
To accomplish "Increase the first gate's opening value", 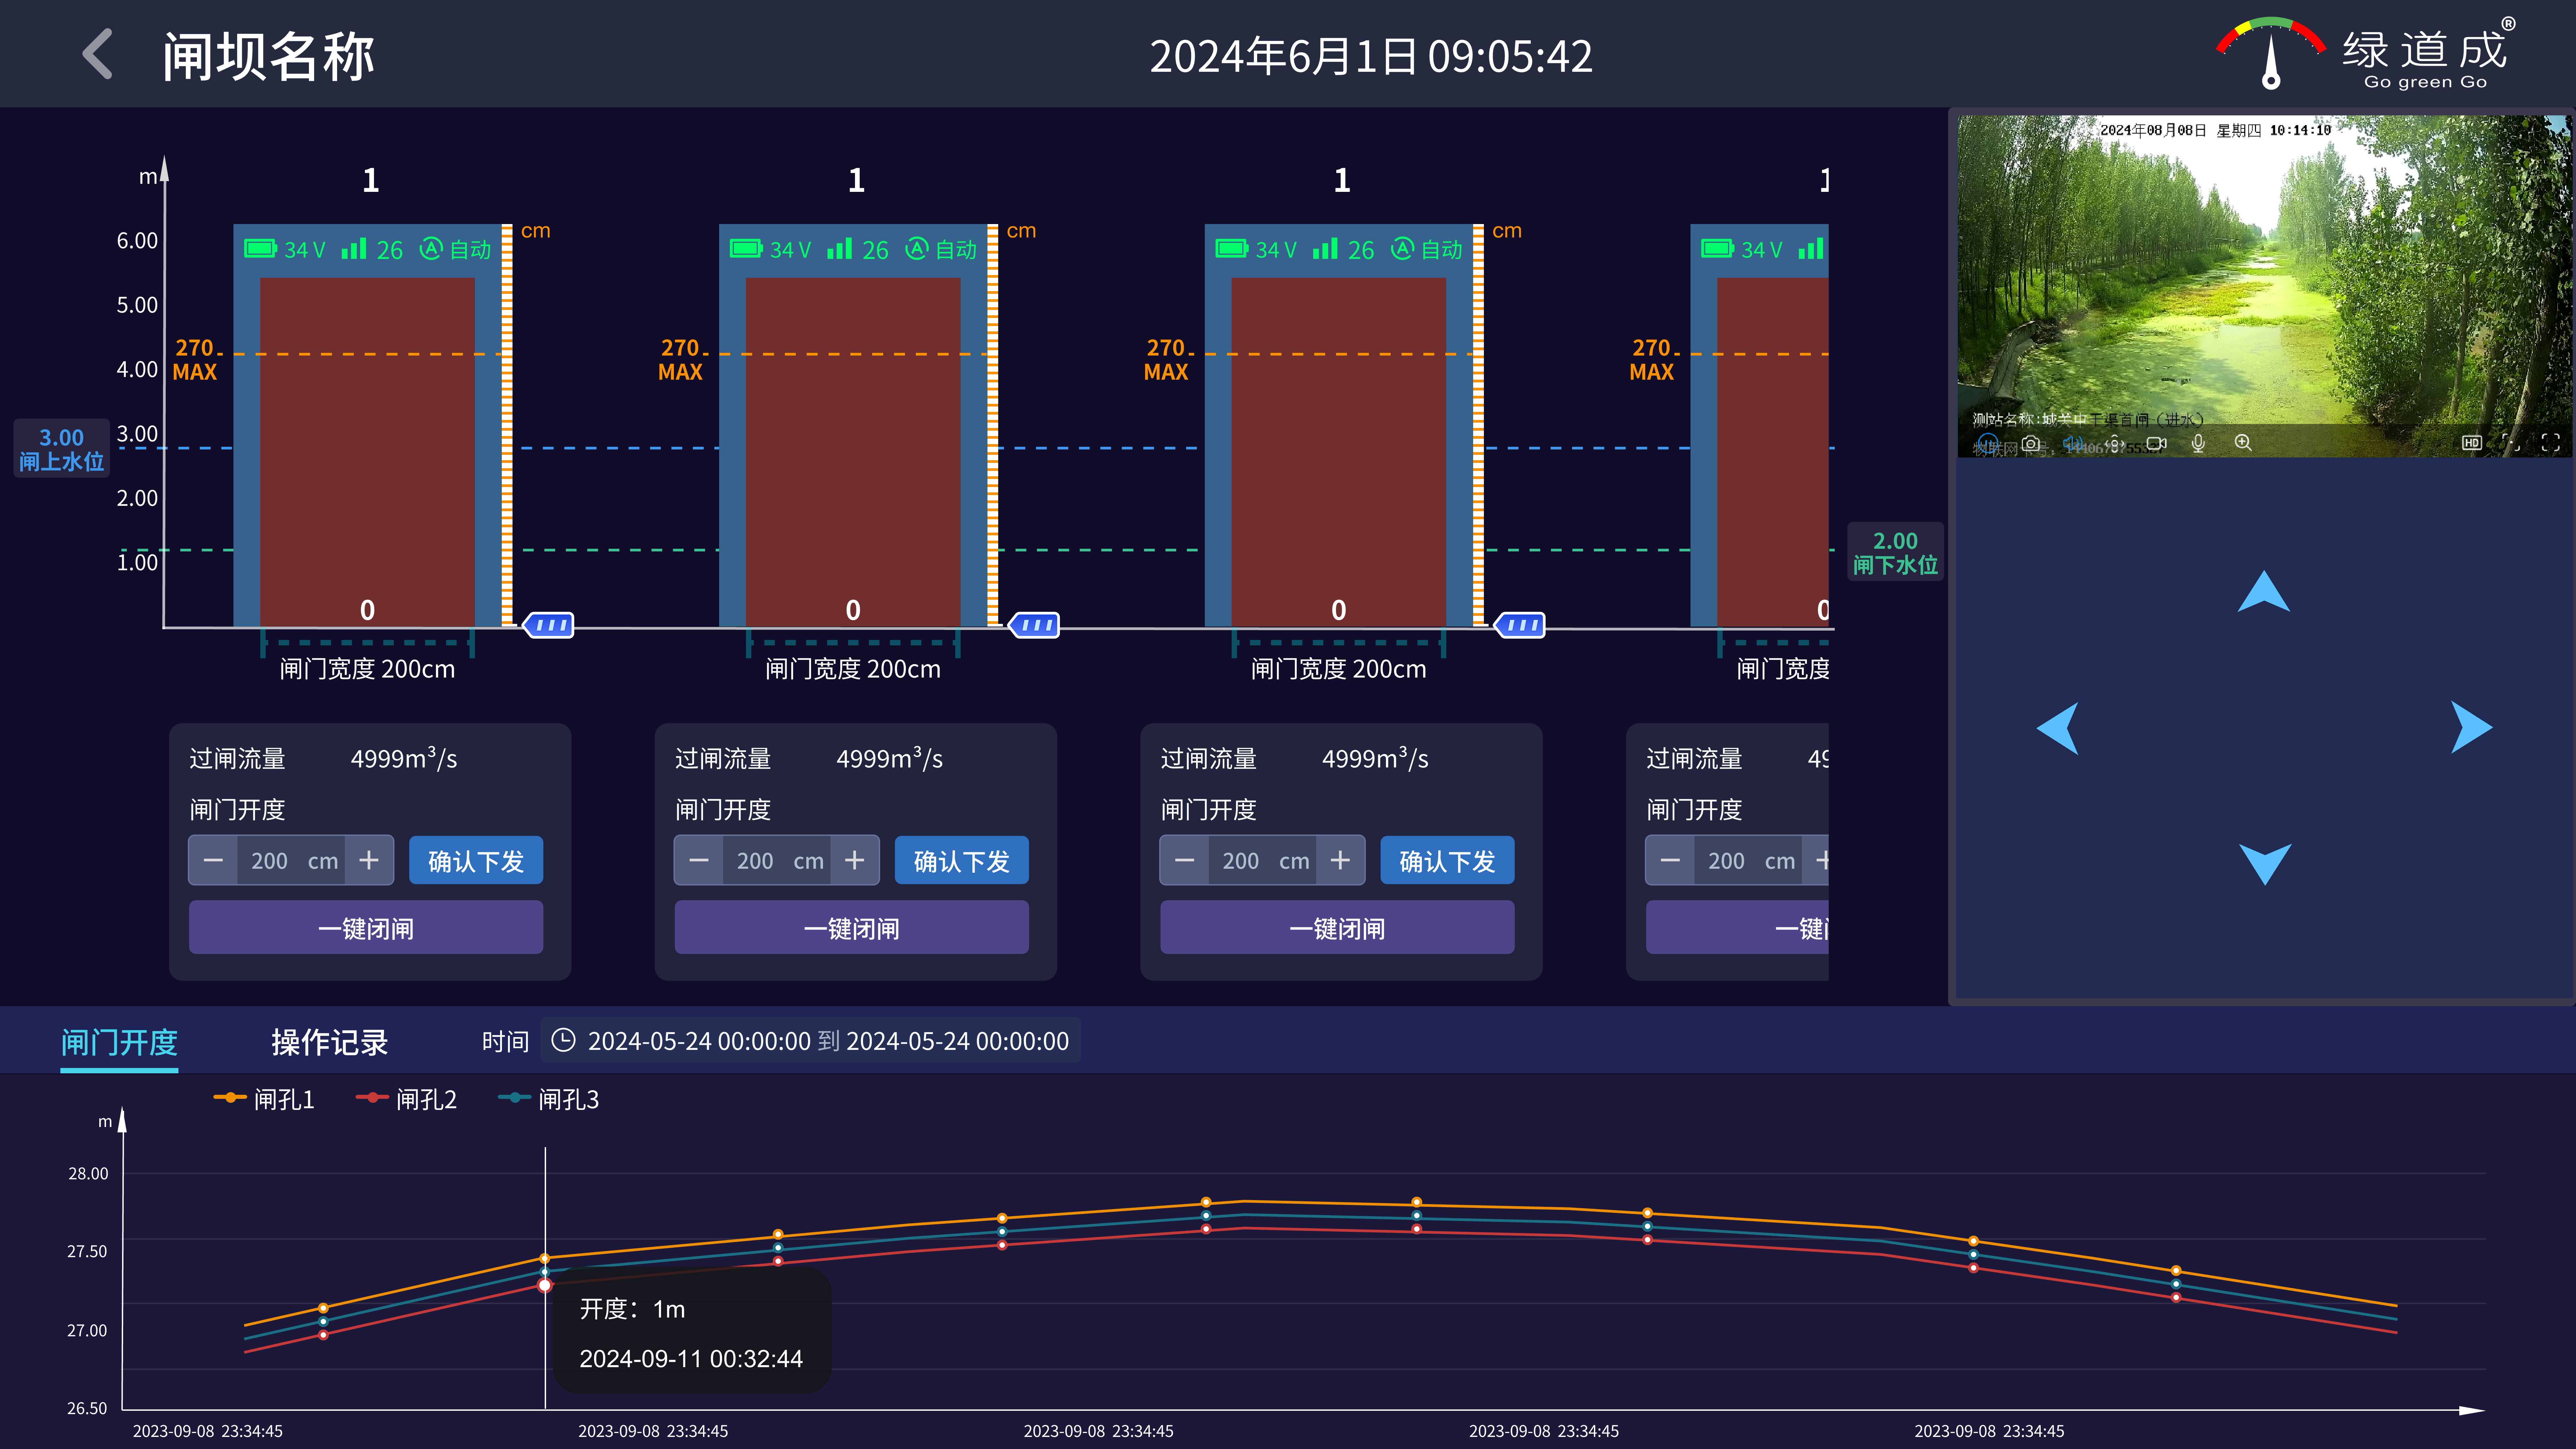I will pos(369,860).
